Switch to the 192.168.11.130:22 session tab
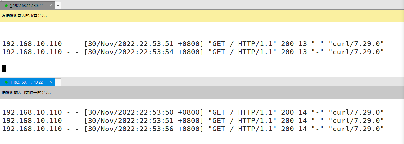Viewport: 404px width, 144px height. point(28,6)
